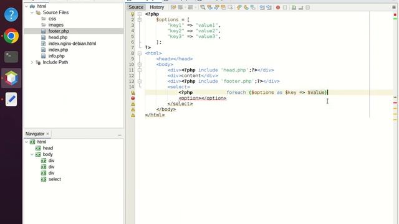Click the navigate Forward toolbar icon
Image resolution: width=399 pixels, height=224 pixels.
(190, 7)
